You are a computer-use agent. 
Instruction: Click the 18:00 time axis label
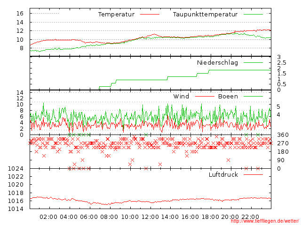(x=210, y=217)
